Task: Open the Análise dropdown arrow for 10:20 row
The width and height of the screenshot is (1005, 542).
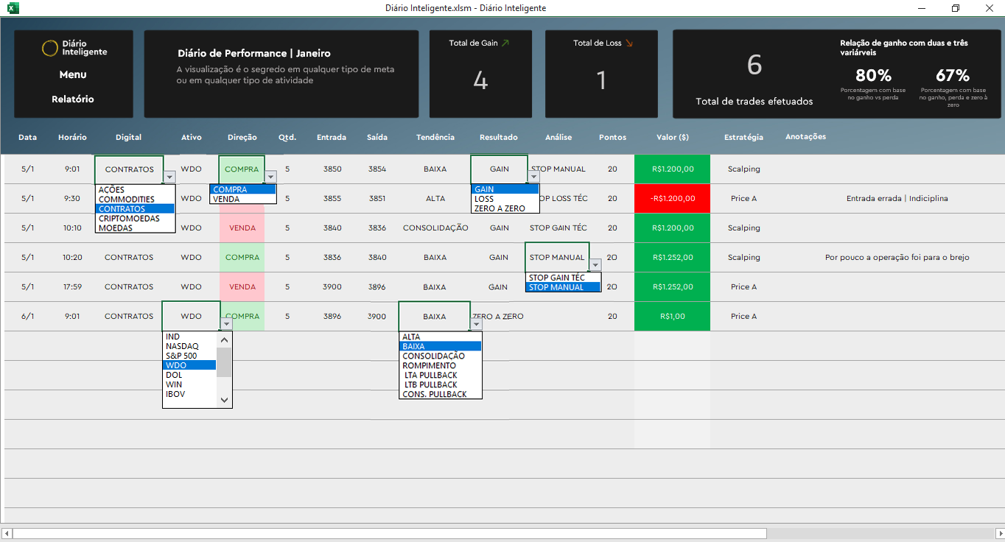Action: point(595,265)
